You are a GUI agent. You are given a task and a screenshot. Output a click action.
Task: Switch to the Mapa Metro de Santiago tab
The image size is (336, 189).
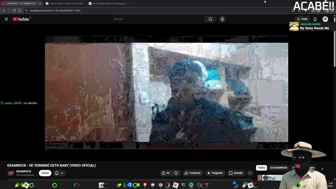tap(108, 3)
